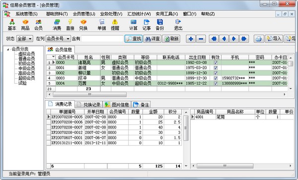The image size is (298, 180).
Task: Toggle 有效 checkbox for member 0002
Action: [216, 73]
